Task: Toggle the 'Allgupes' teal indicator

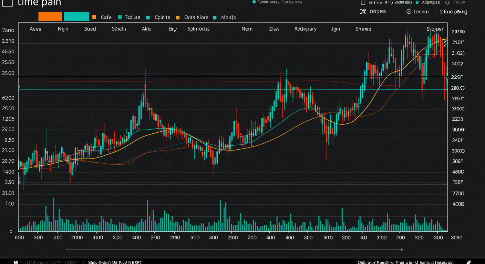Action: click(417, 2)
